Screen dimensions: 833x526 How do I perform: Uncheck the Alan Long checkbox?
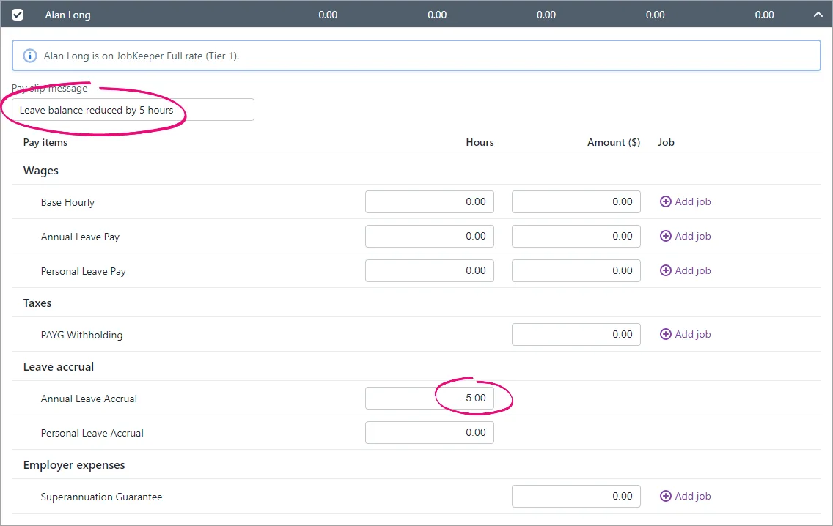coord(18,15)
